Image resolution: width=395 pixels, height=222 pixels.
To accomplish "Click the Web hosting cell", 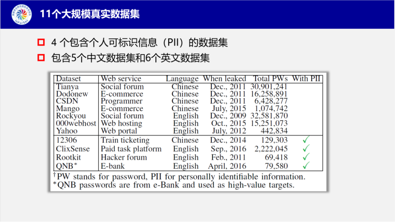I will (121, 124).
